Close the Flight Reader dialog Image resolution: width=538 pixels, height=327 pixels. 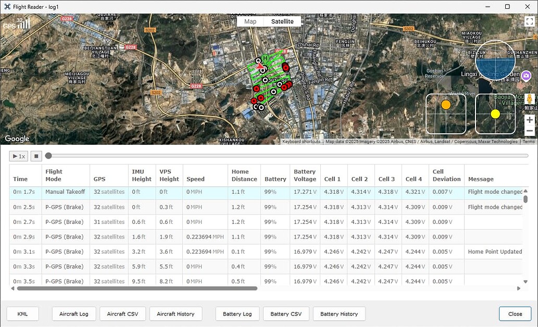(x=515, y=313)
